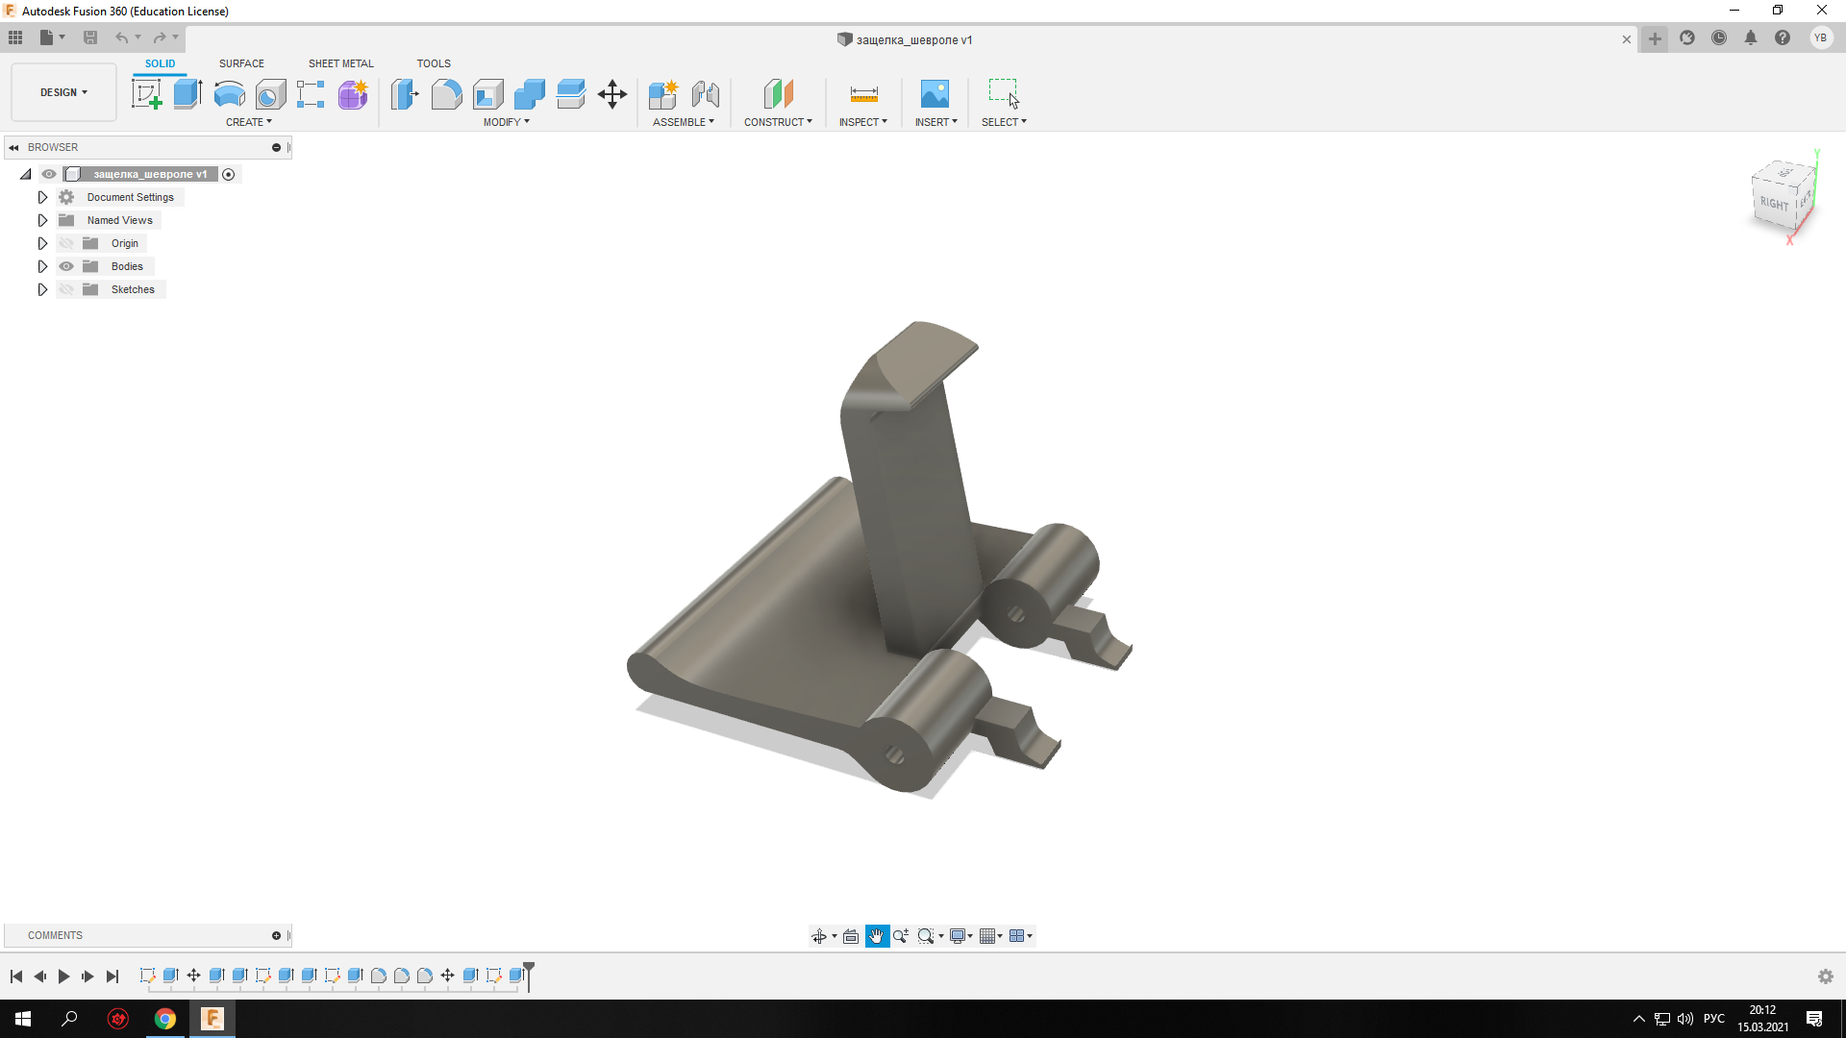
Task: Open the CREATE dropdown menu
Action: coord(248,122)
